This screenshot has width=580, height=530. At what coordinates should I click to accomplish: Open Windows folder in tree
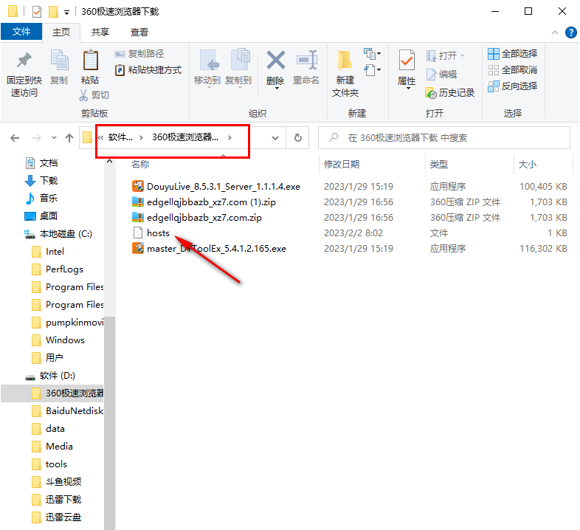coord(65,340)
